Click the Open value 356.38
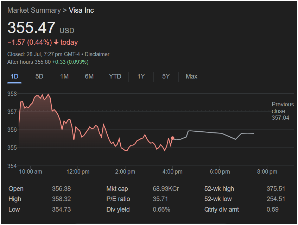This screenshot has height=225, width=298. coord(61,189)
